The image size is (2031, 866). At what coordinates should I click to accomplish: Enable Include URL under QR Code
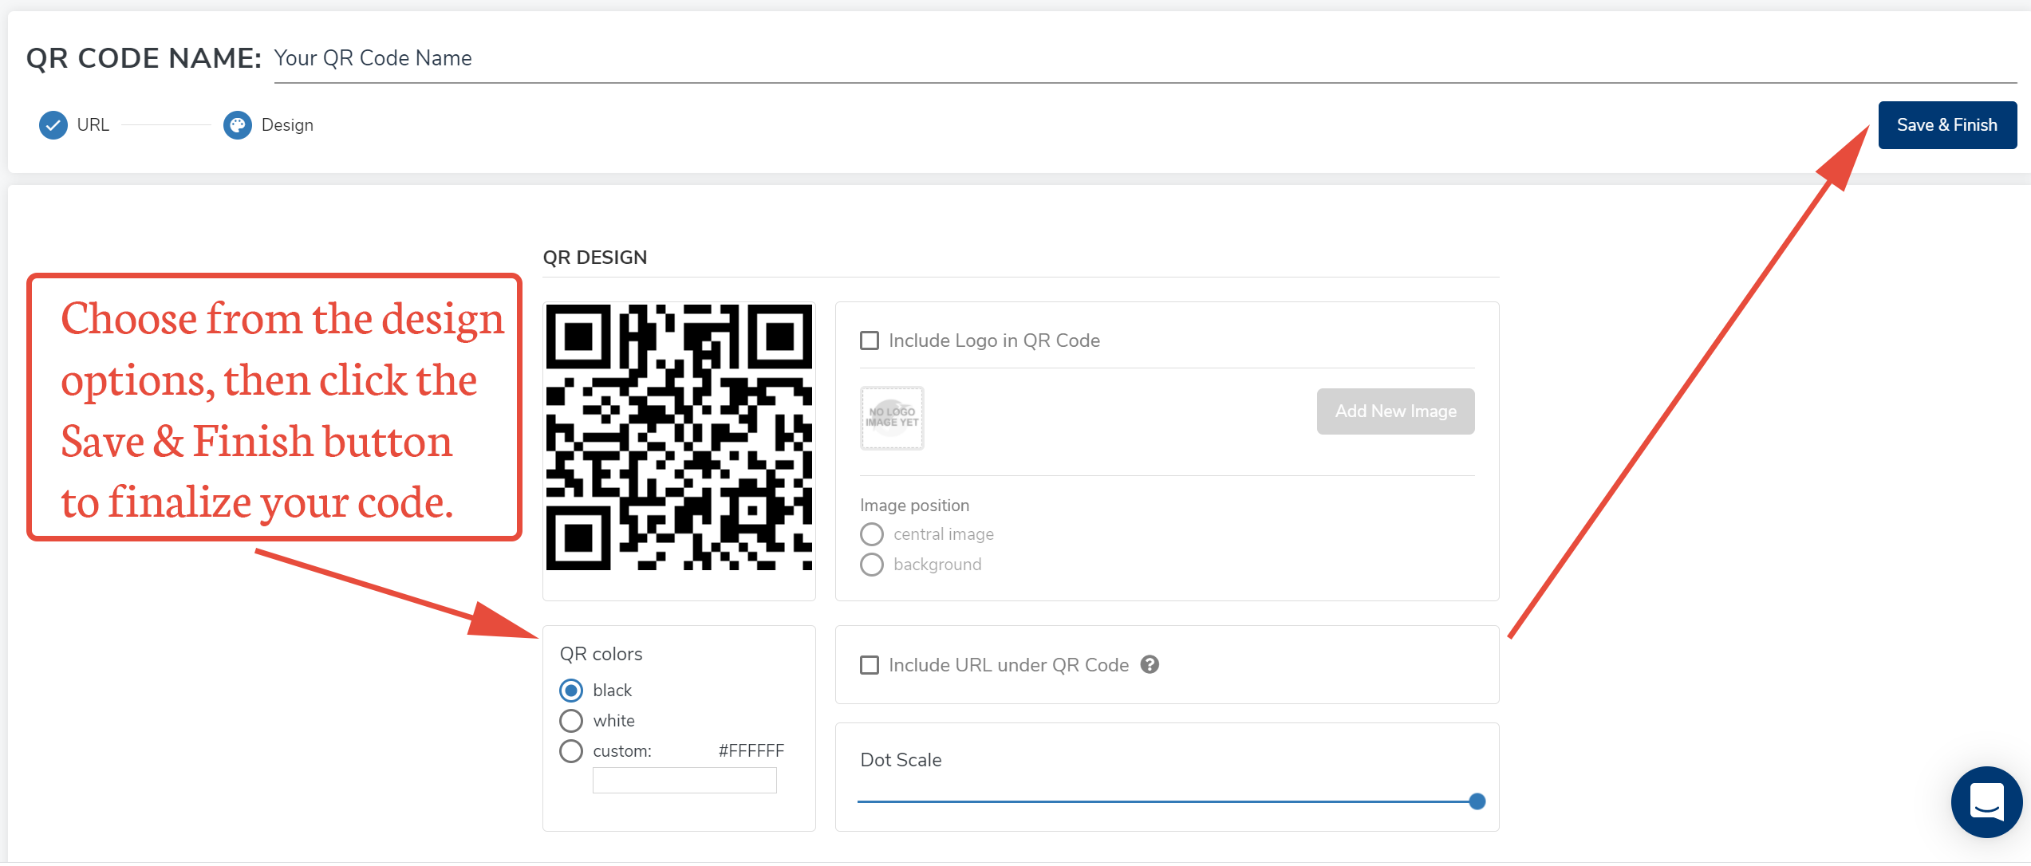tap(870, 664)
